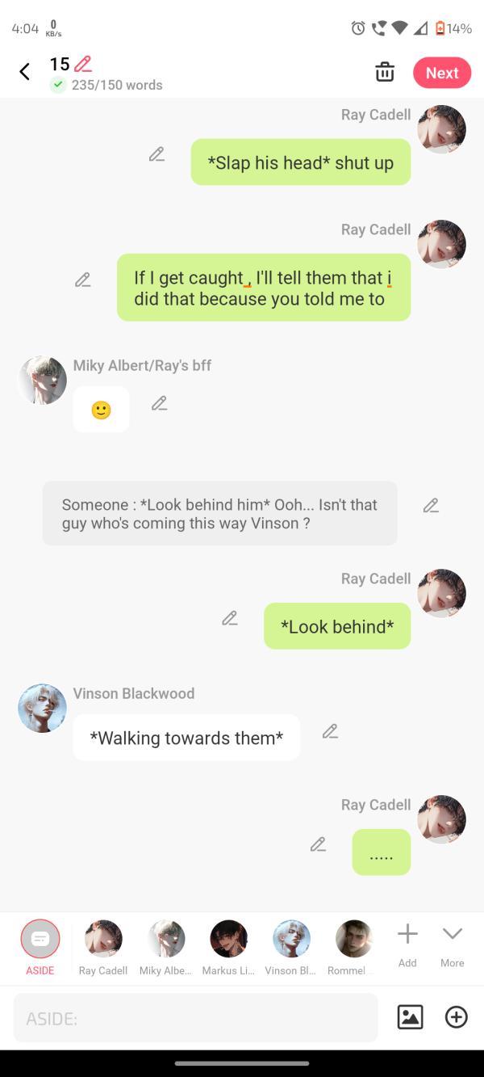Image resolution: width=484 pixels, height=1077 pixels.
Task: Edit the chapter title 15 pencil icon
Action: [x=82, y=64]
